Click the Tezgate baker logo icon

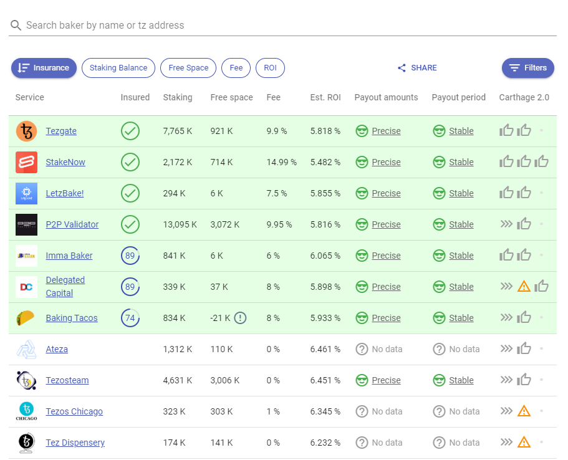tap(26, 131)
